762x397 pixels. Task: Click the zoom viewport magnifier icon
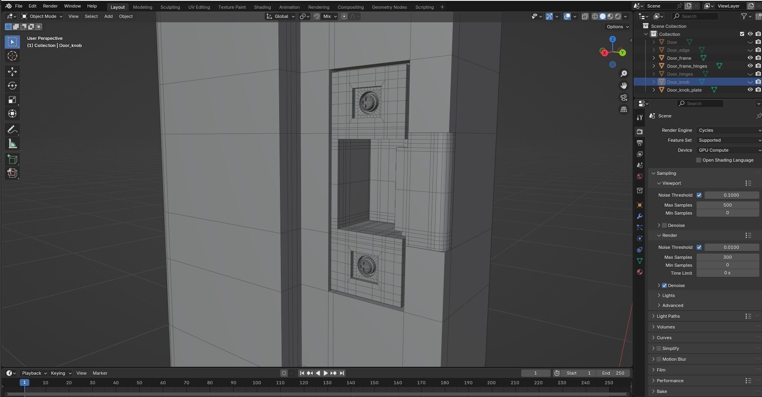pyautogui.click(x=624, y=74)
